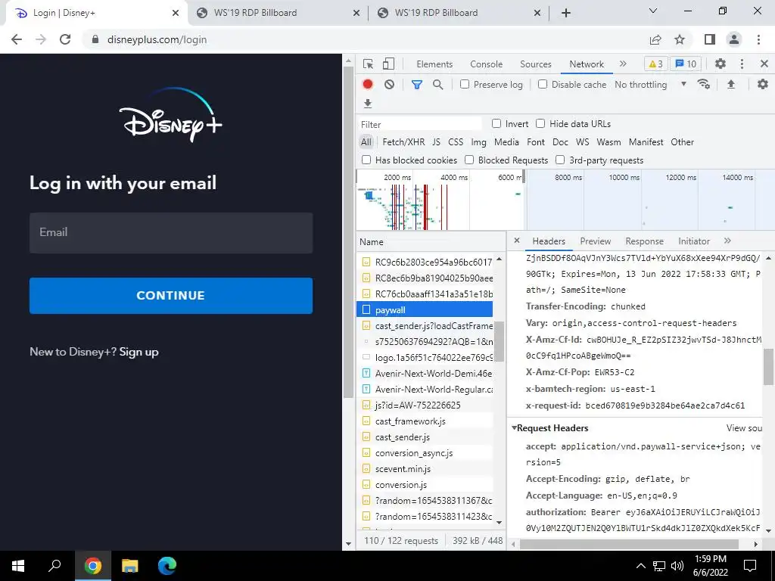The width and height of the screenshot is (775, 581).
Task: Check Hide data URLs checkbox
Action: pos(540,123)
